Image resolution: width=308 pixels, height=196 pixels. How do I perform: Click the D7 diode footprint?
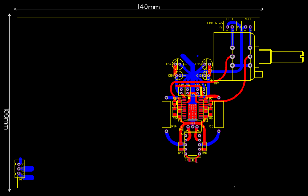point(193,160)
